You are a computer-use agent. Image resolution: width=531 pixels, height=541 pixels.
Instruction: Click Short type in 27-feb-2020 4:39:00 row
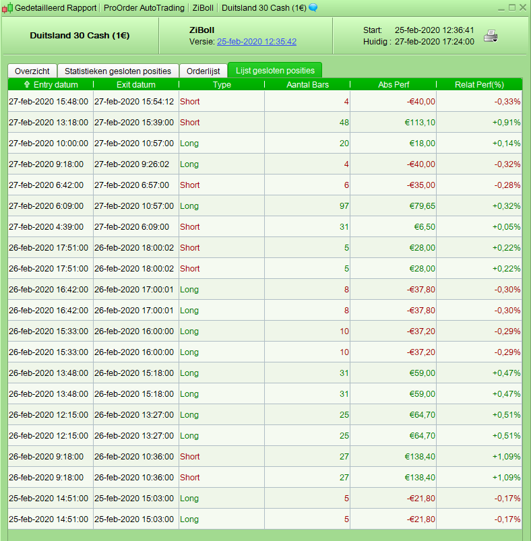190,226
